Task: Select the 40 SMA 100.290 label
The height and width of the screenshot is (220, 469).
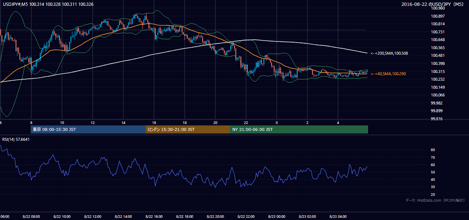Action: coord(388,74)
